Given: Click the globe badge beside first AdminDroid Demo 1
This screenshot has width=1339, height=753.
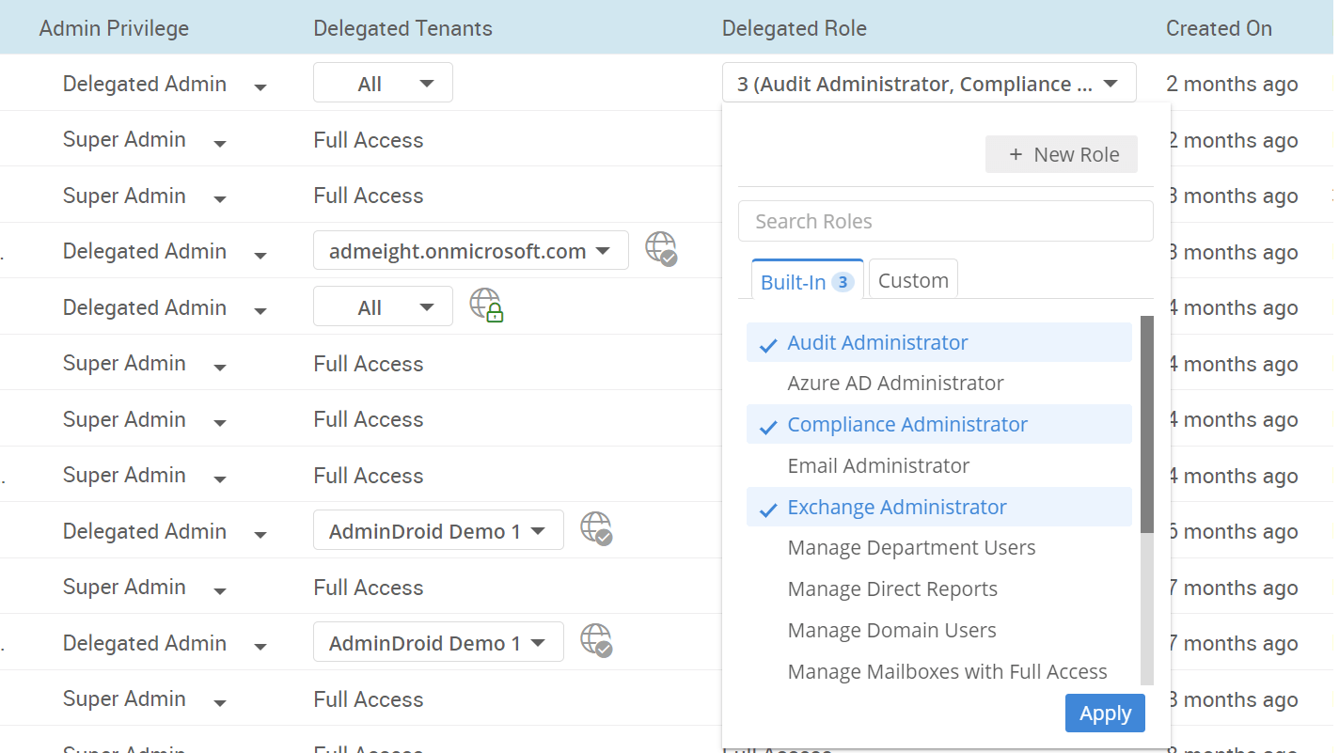Looking at the screenshot, I should pyautogui.click(x=596, y=529).
